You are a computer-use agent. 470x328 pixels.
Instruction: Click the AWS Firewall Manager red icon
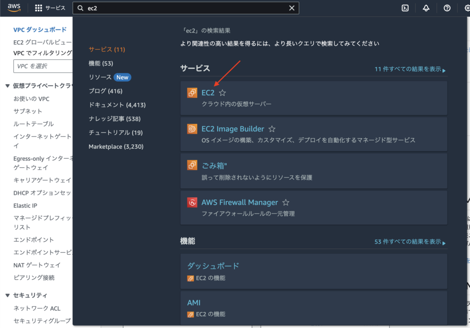pos(192,202)
